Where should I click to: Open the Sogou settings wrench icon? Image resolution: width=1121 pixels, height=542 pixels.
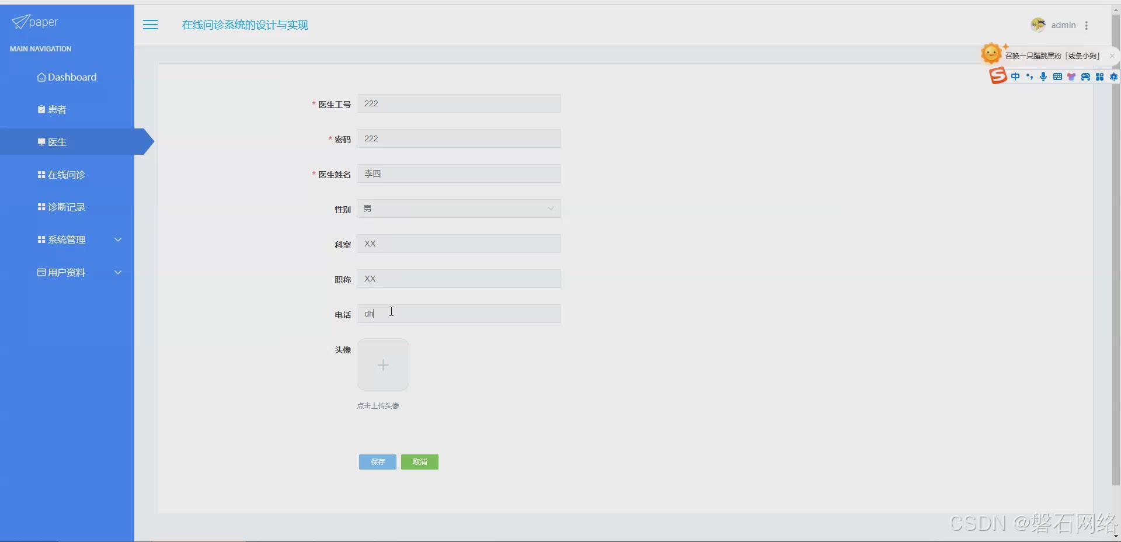tap(1113, 77)
